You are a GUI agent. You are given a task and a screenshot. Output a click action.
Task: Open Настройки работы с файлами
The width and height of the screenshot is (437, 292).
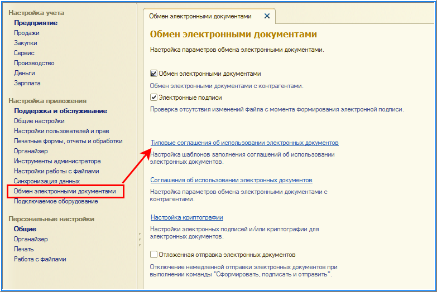[56, 171]
